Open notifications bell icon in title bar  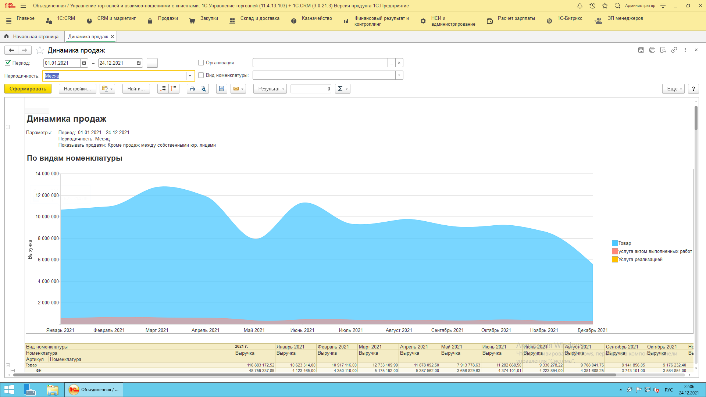[x=580, y=6]
